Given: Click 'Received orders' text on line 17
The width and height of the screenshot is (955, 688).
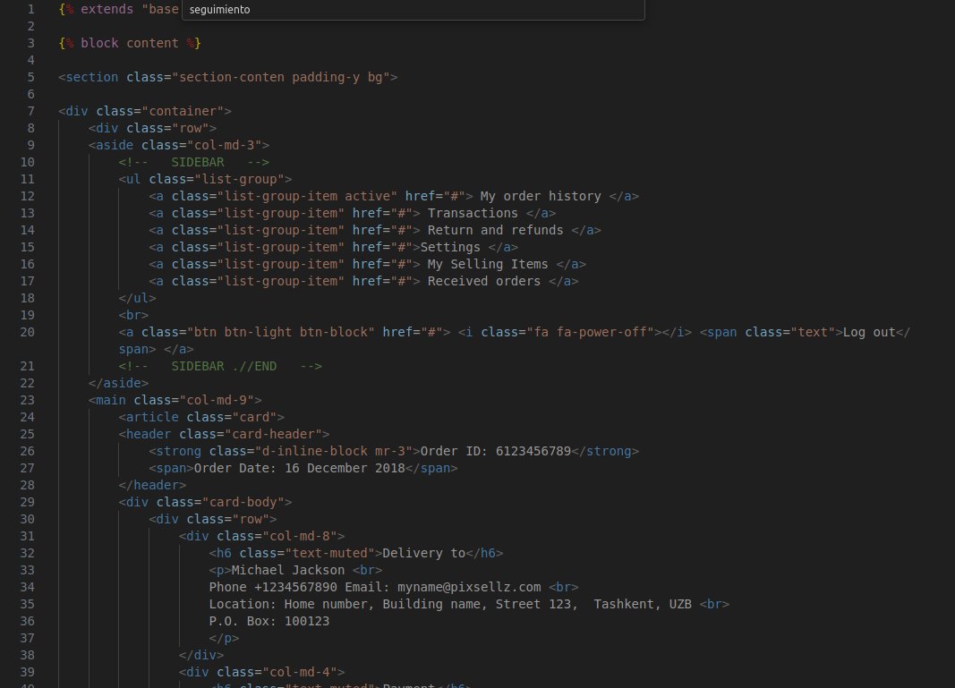Looking at the screenshot, I should (484, 281).
